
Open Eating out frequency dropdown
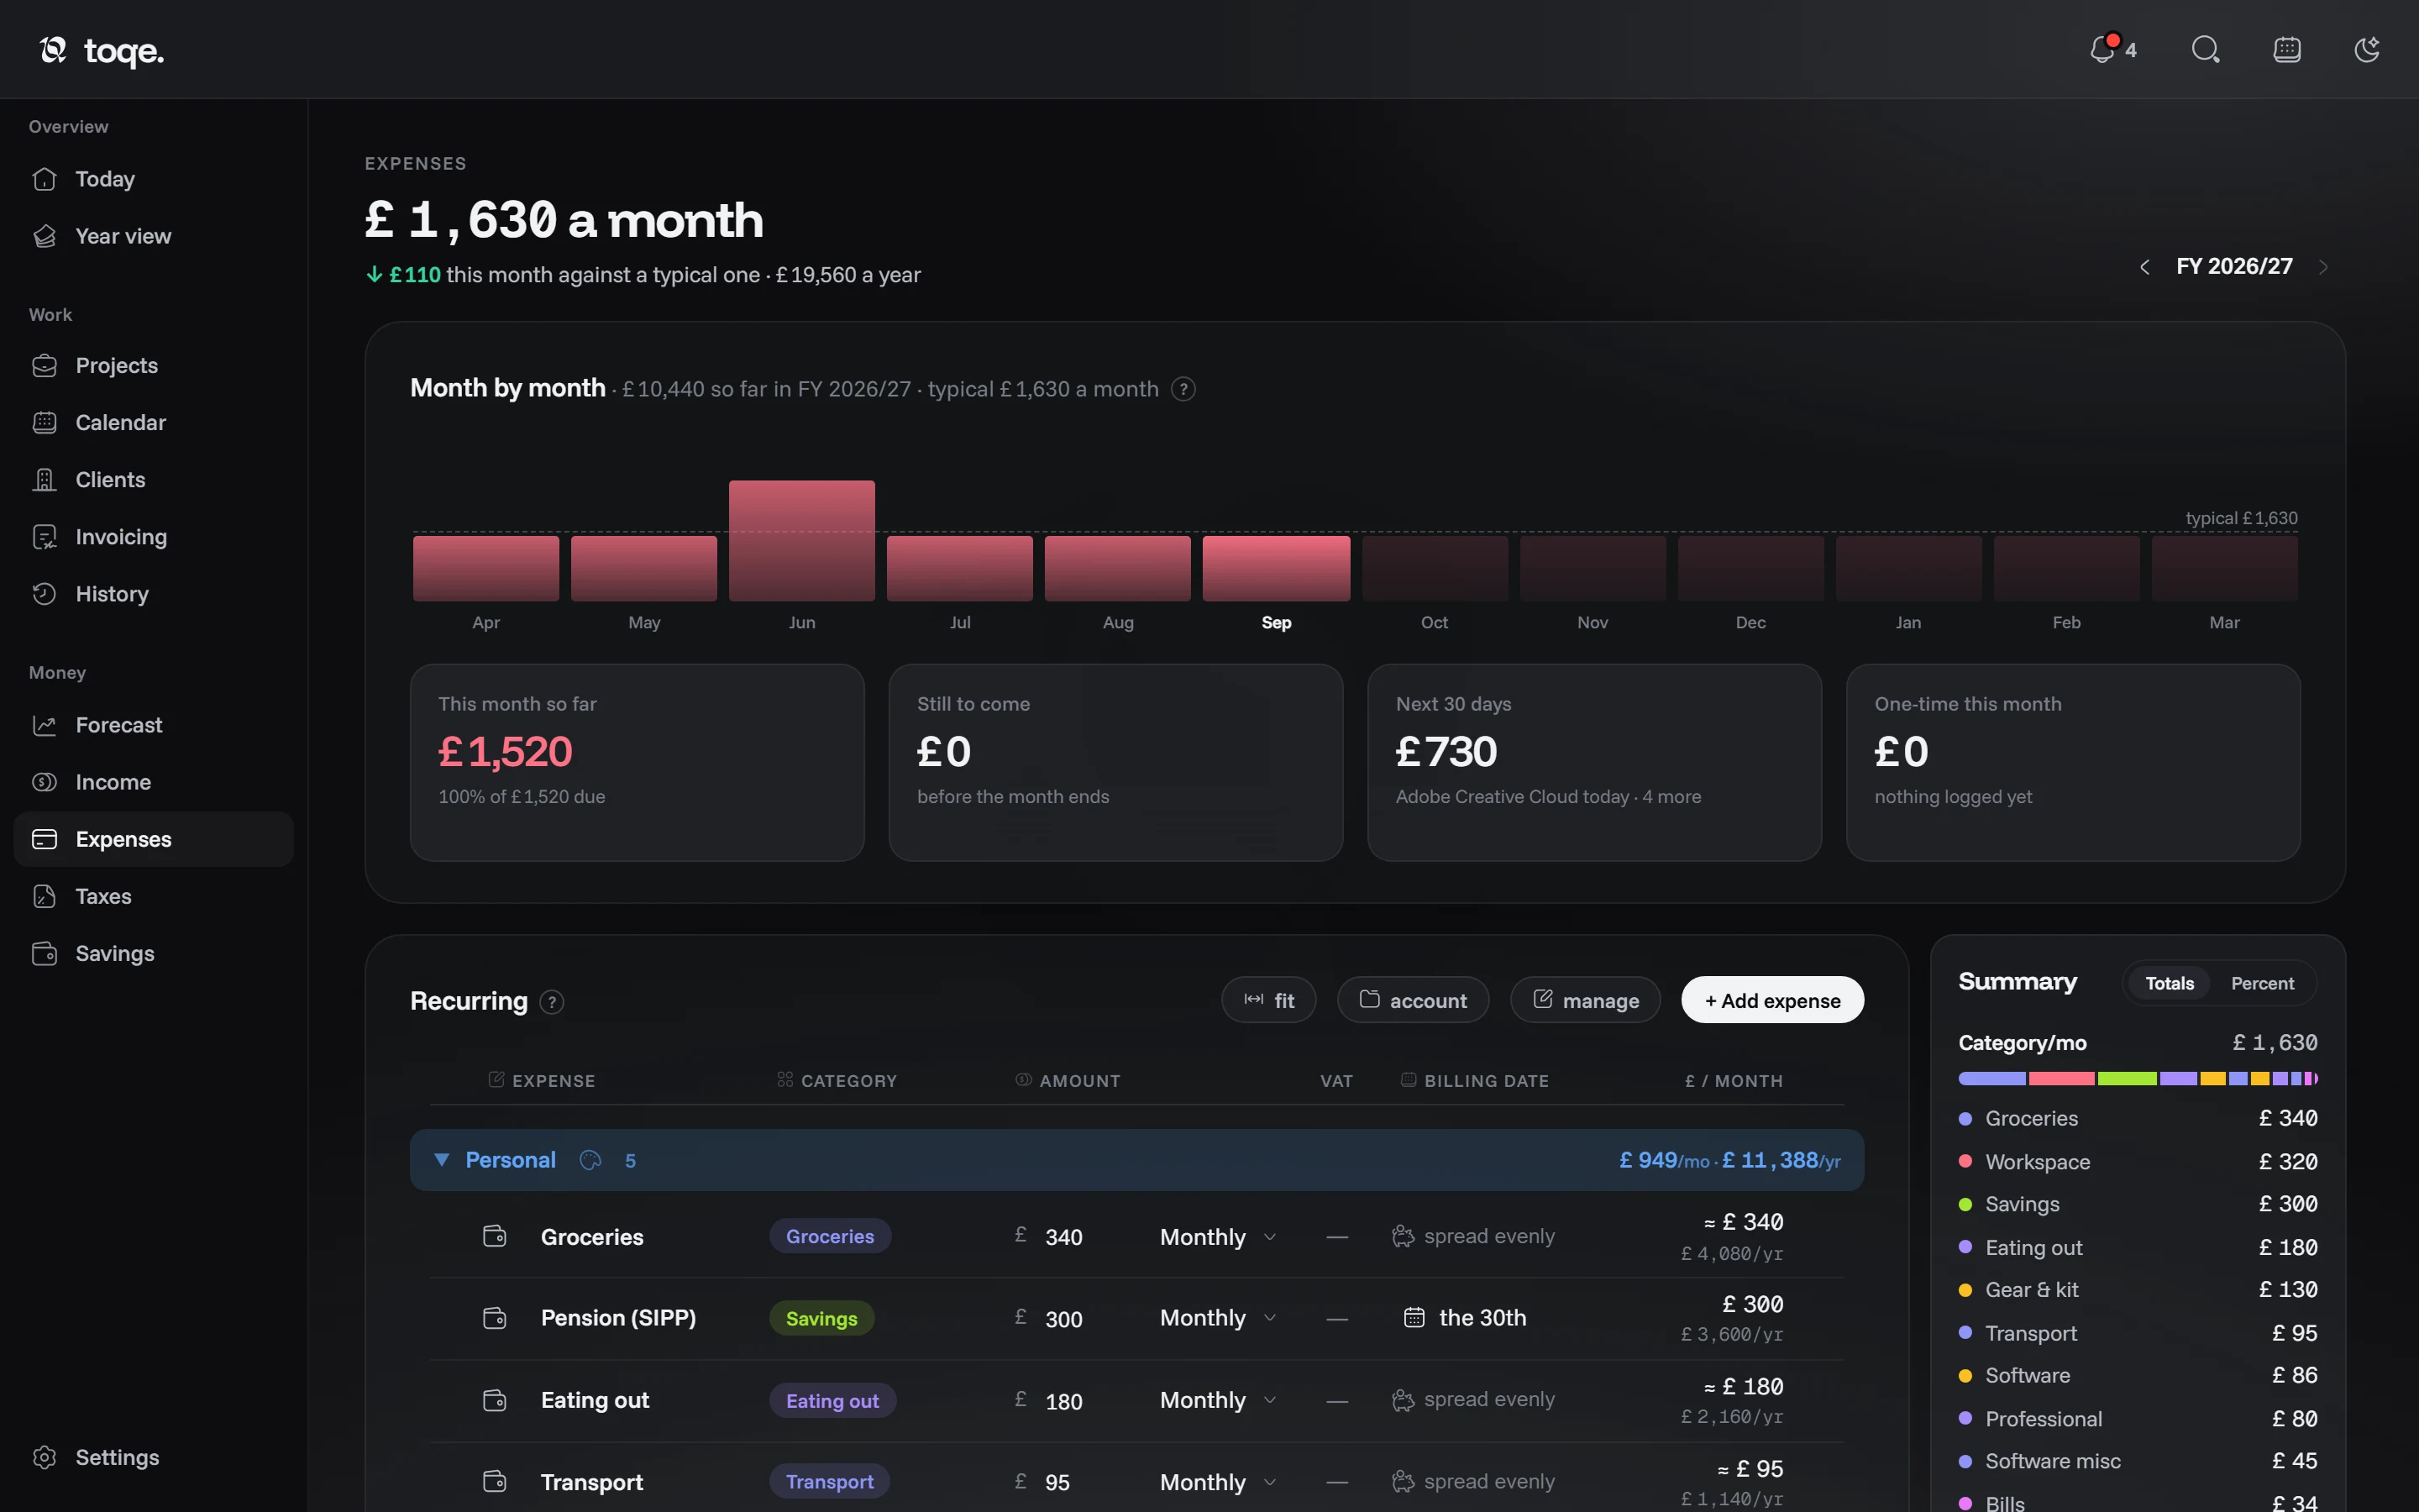[x=1218, y=1400]
